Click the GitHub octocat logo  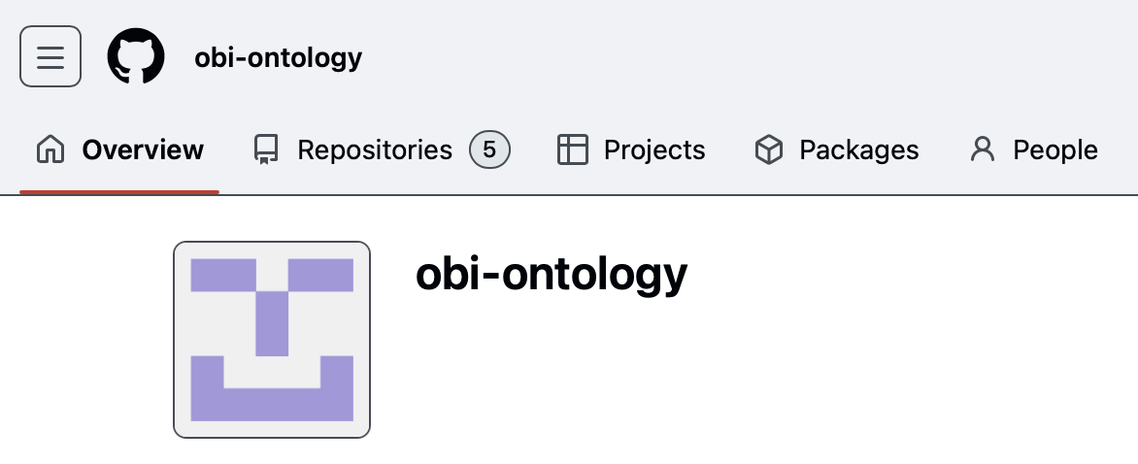pyautogui.click(x=136, y=56)
